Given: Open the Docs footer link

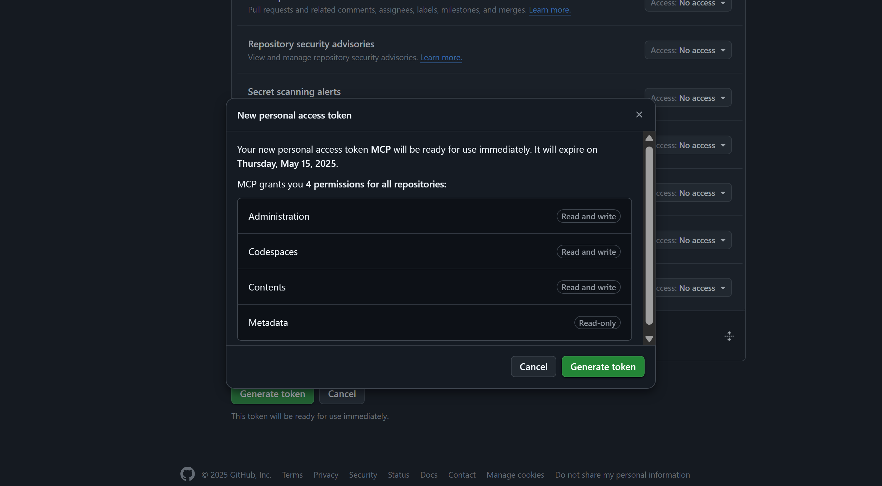Looking at the screenshot, I should point(428,475).
